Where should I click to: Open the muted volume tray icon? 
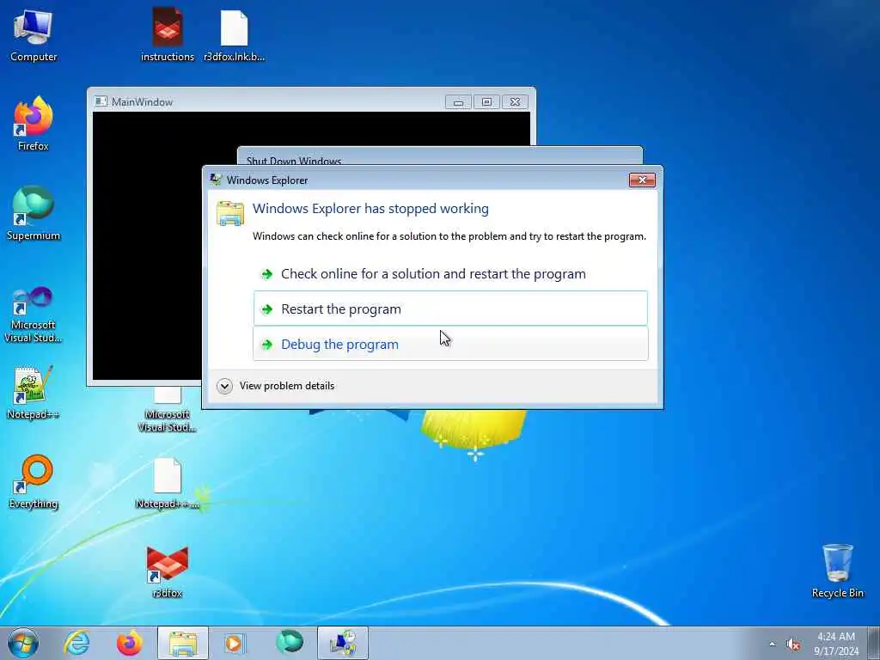pos(793,645)
